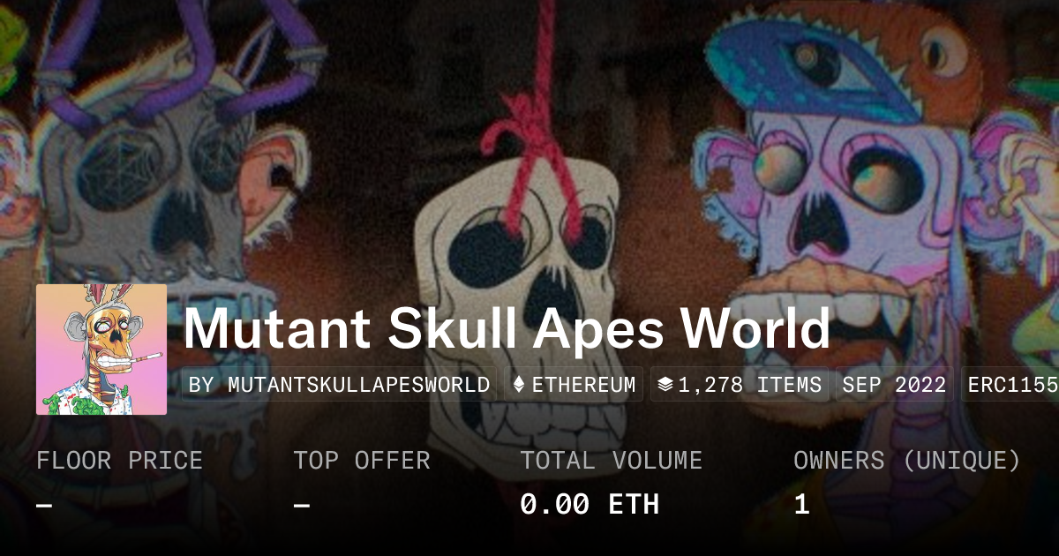Click the FLOOR PRICE label

tap(119, 461)
